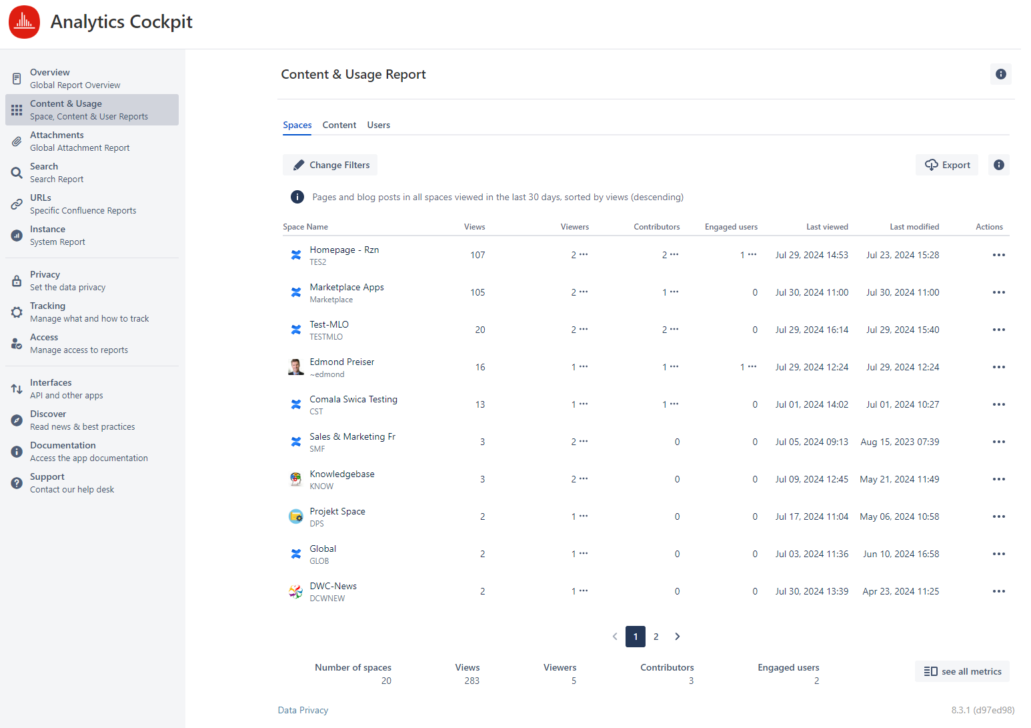Go to page 2 of results
The height and width of the screenshot is (728, 1031).
pos(656,637)
